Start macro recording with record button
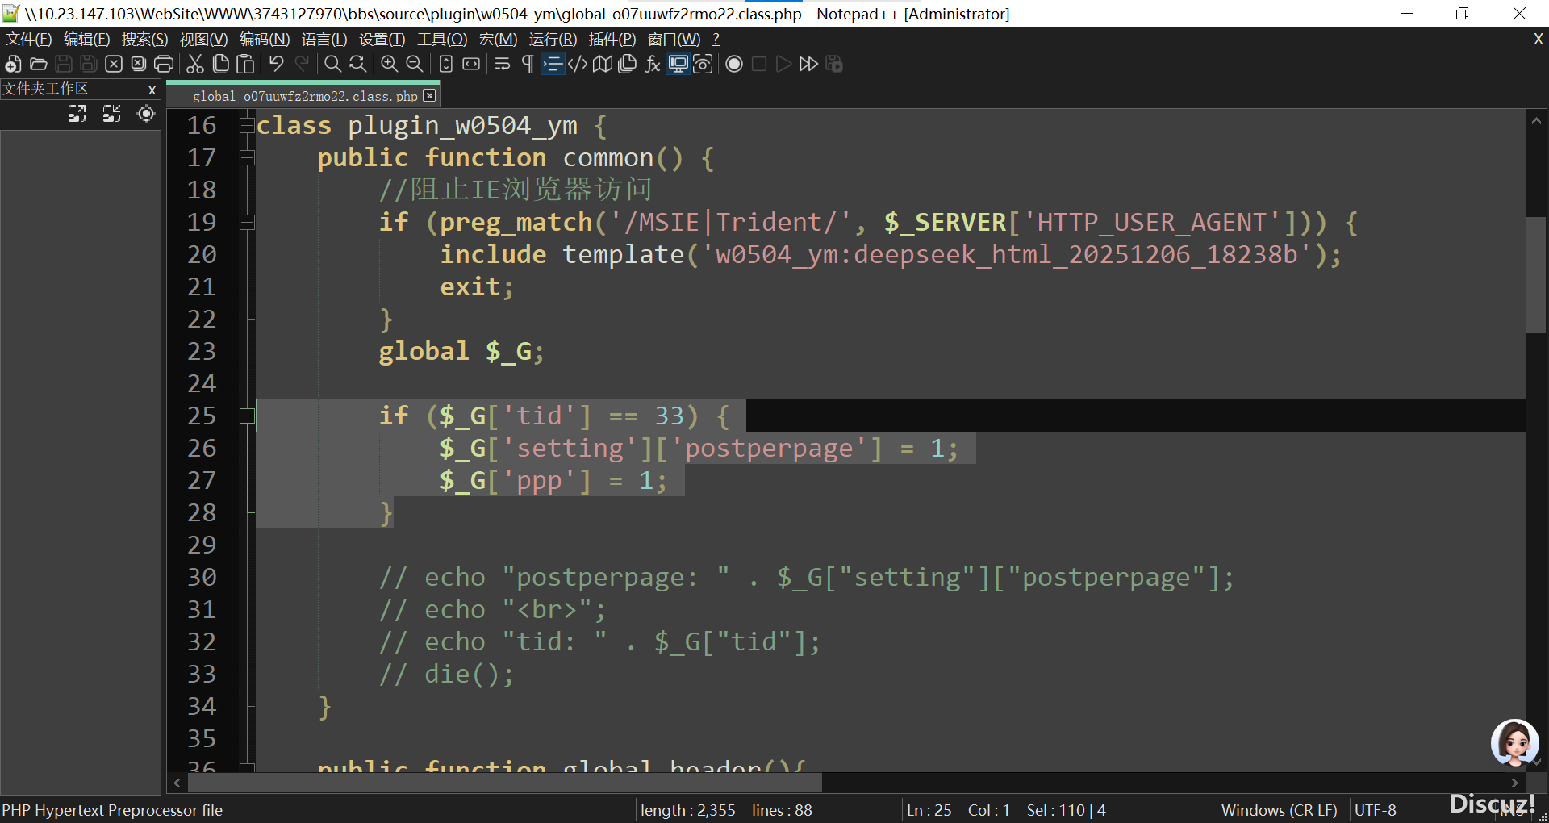Screen dimensions: 1549x823 click(734, 65)
